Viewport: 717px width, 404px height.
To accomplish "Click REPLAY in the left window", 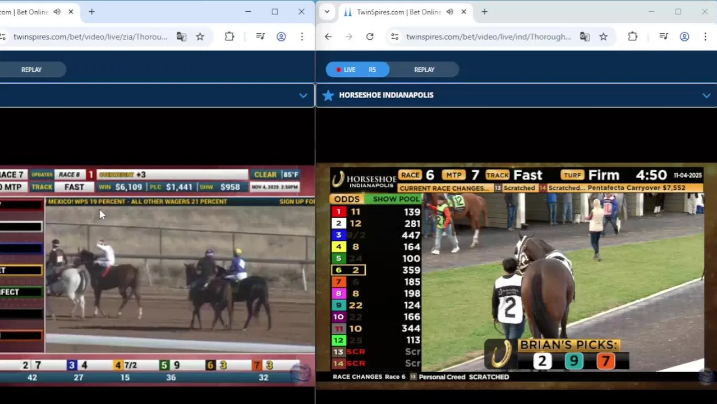I will 31,70.
